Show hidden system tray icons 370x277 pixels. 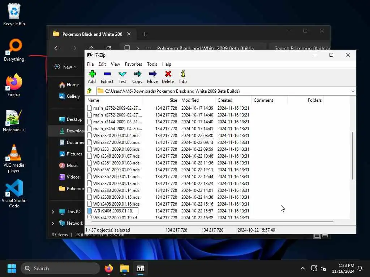[x=303, y=268]
